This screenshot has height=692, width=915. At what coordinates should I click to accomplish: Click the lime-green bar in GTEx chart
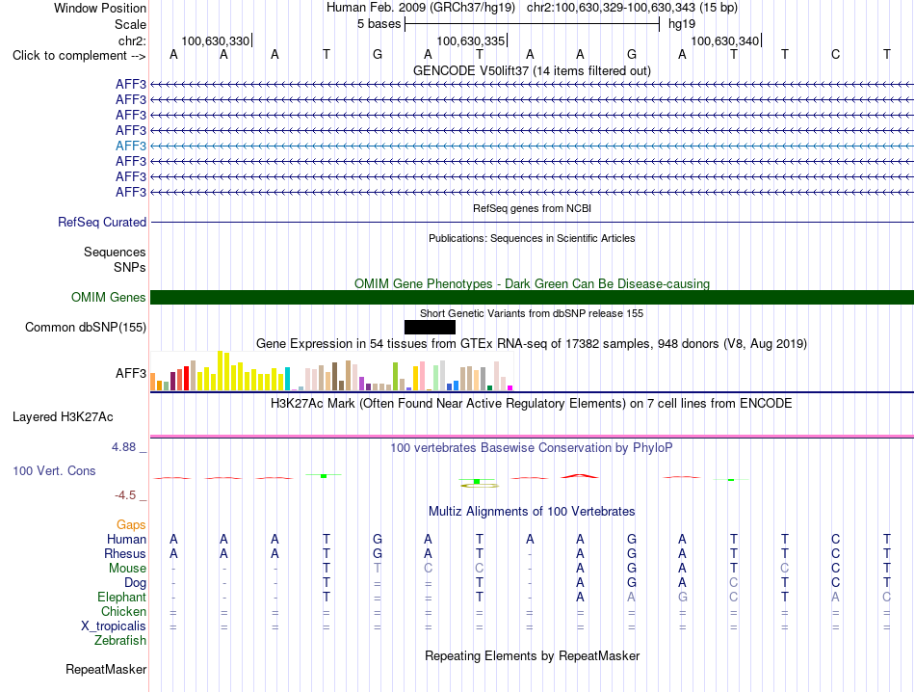(x=395, y=377)
